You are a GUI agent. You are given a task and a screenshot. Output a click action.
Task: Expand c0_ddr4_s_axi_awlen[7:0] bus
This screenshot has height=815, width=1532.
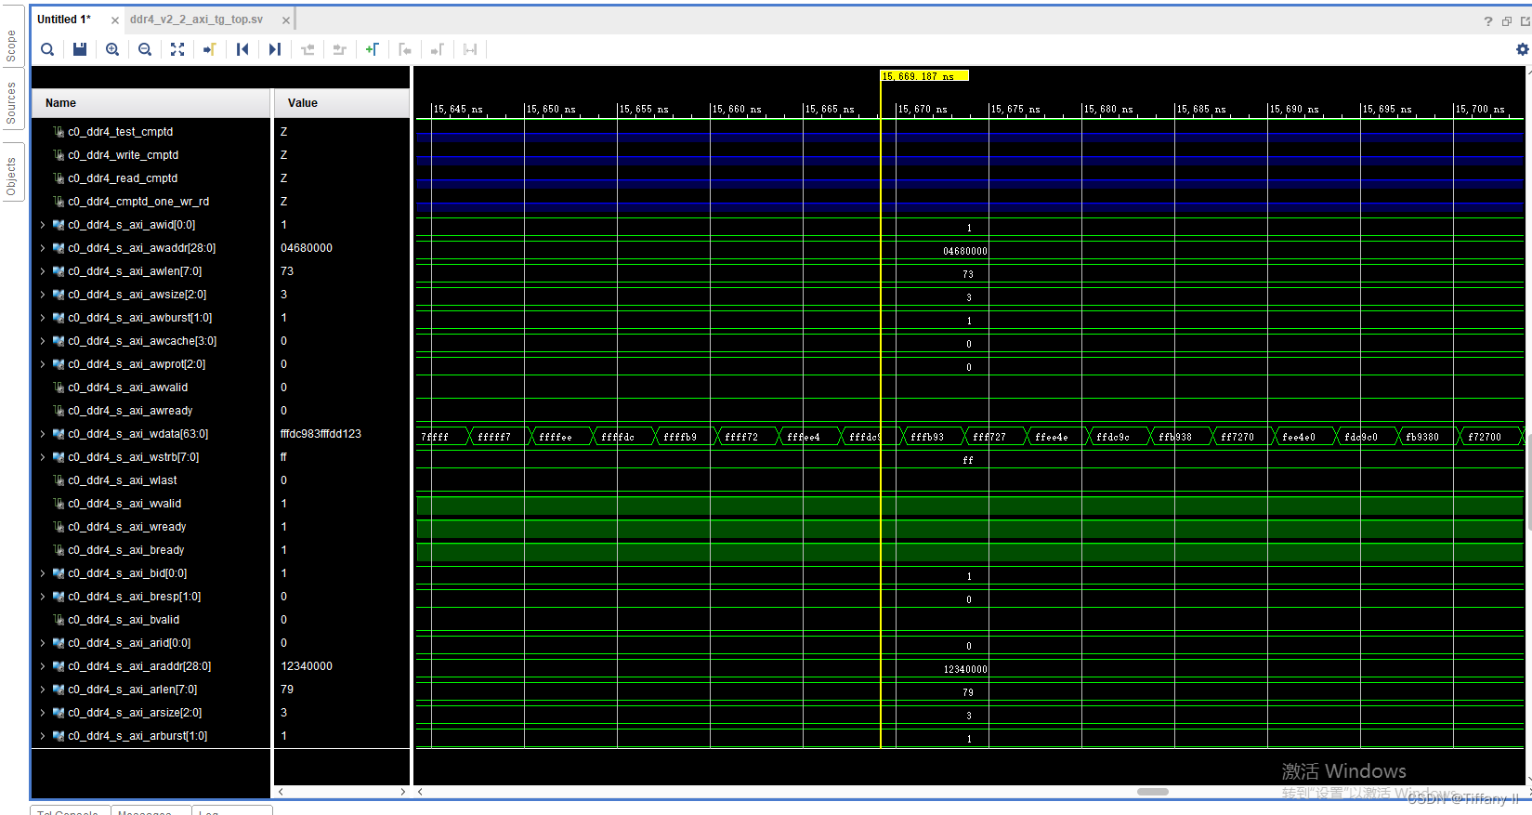tap(43, 271)
